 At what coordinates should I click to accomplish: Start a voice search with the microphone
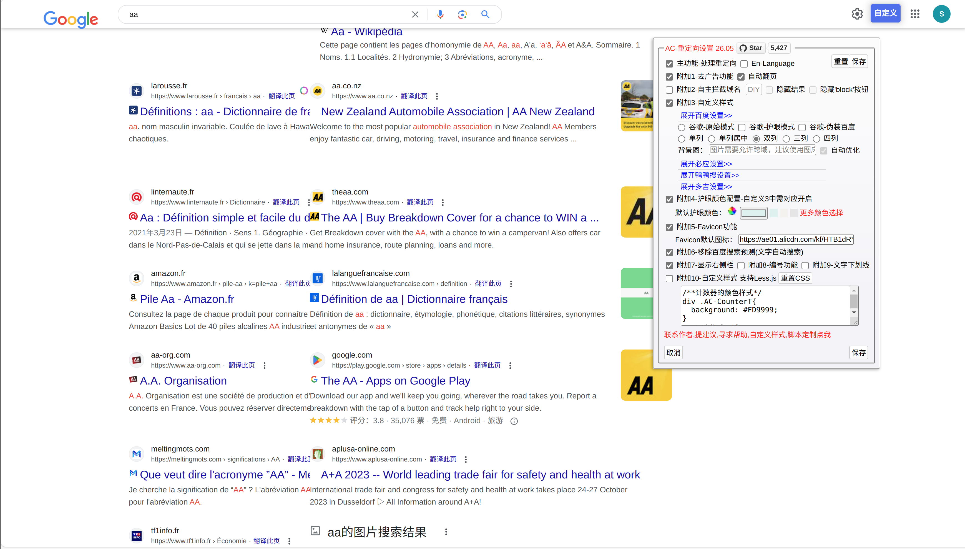(440, 14)
